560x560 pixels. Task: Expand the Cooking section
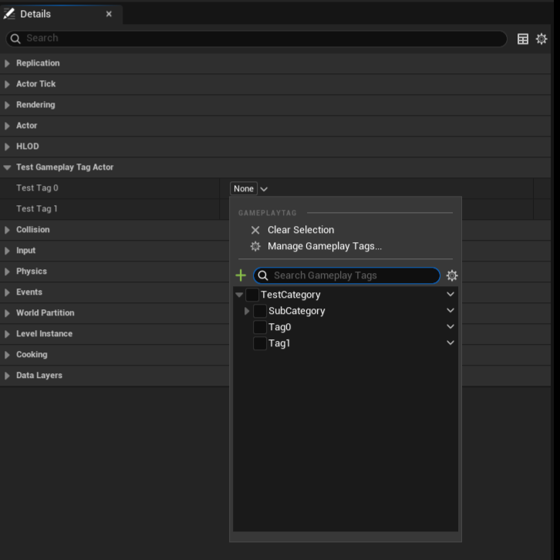[x=7, y=355]
